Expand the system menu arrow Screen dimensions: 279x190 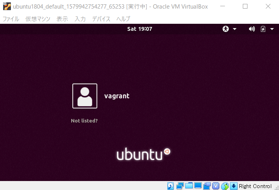pos(272,29)
